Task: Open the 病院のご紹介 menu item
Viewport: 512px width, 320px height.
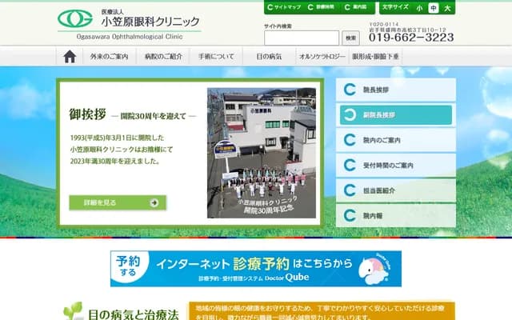Action: [163, 57]
